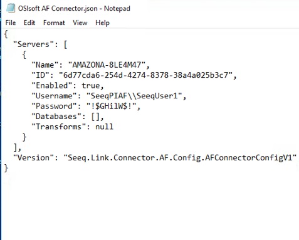Open the Help menu
299x240 pixels.
(102, 23)
